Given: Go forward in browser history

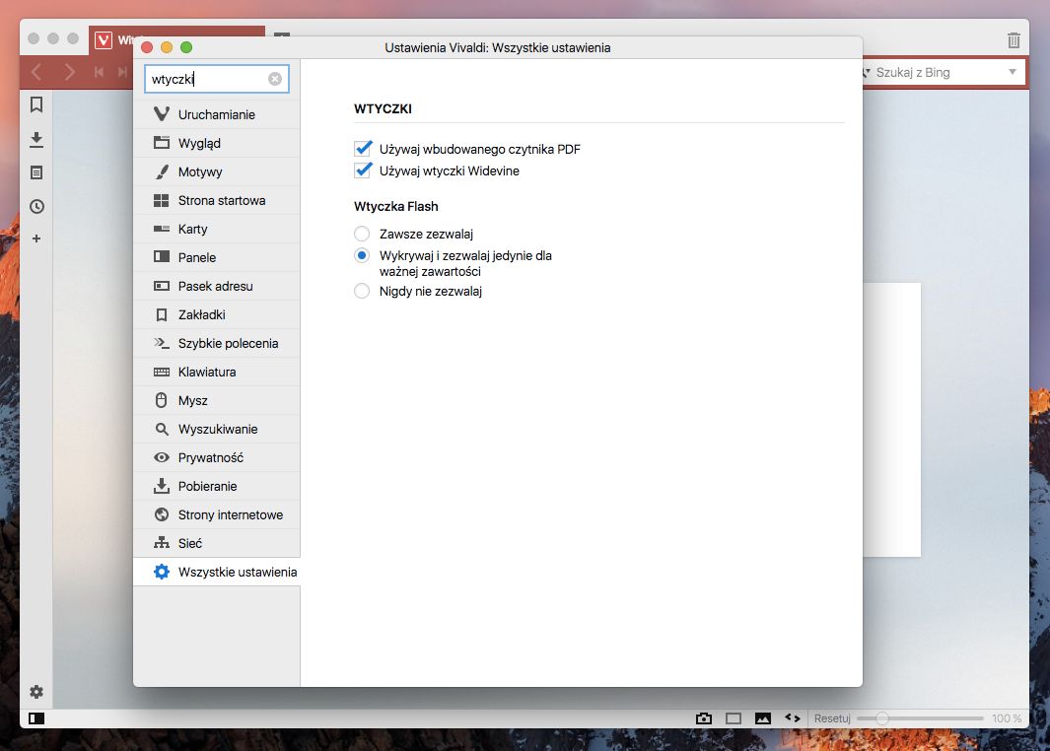Looking at the screenshot, I should tap(69, 72).
